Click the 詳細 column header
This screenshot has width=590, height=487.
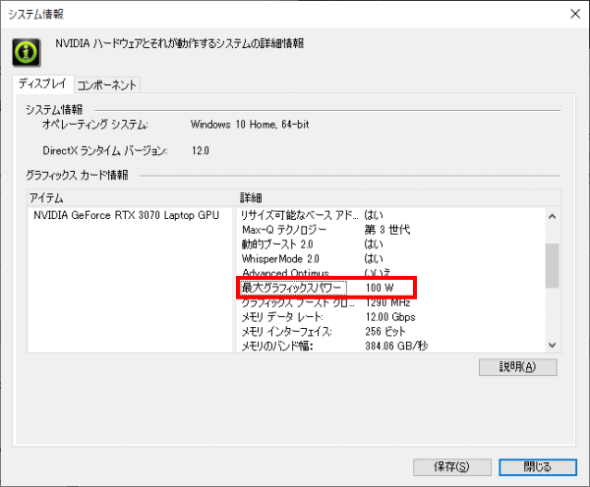251,198
